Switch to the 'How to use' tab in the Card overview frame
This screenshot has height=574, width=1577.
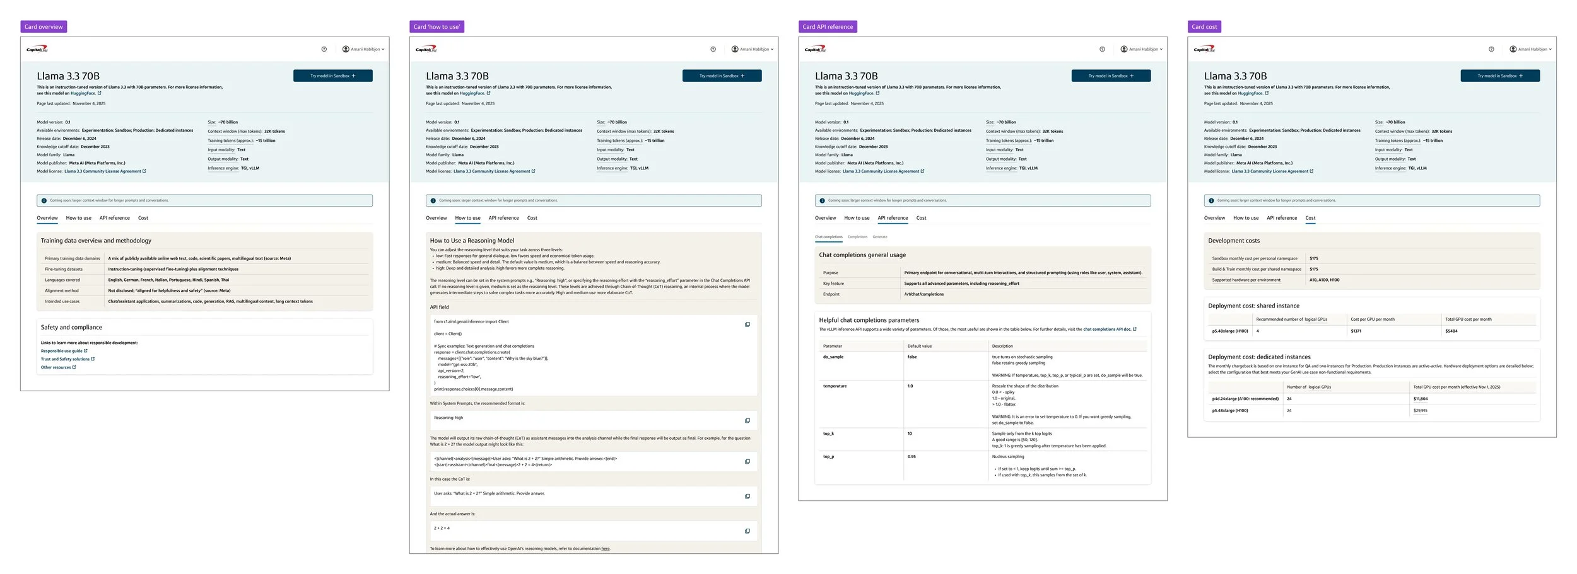pos(79,218)
